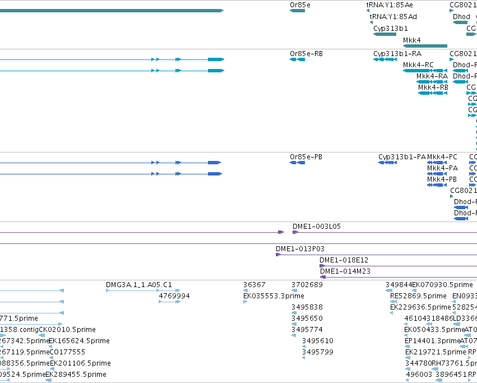This screenshot has width=477, height=383.
Task: Click EST EK035553.3prime
Action: [x=245, y=302]
